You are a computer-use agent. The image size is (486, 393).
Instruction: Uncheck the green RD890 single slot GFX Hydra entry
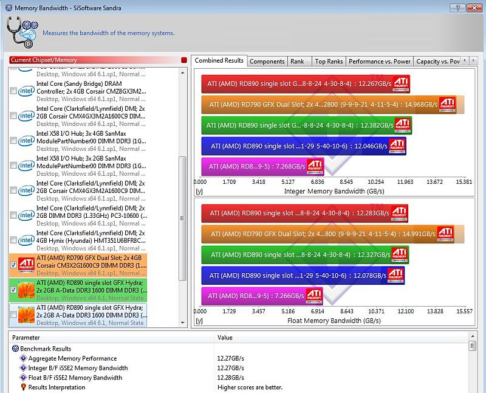tap(13, 290)
